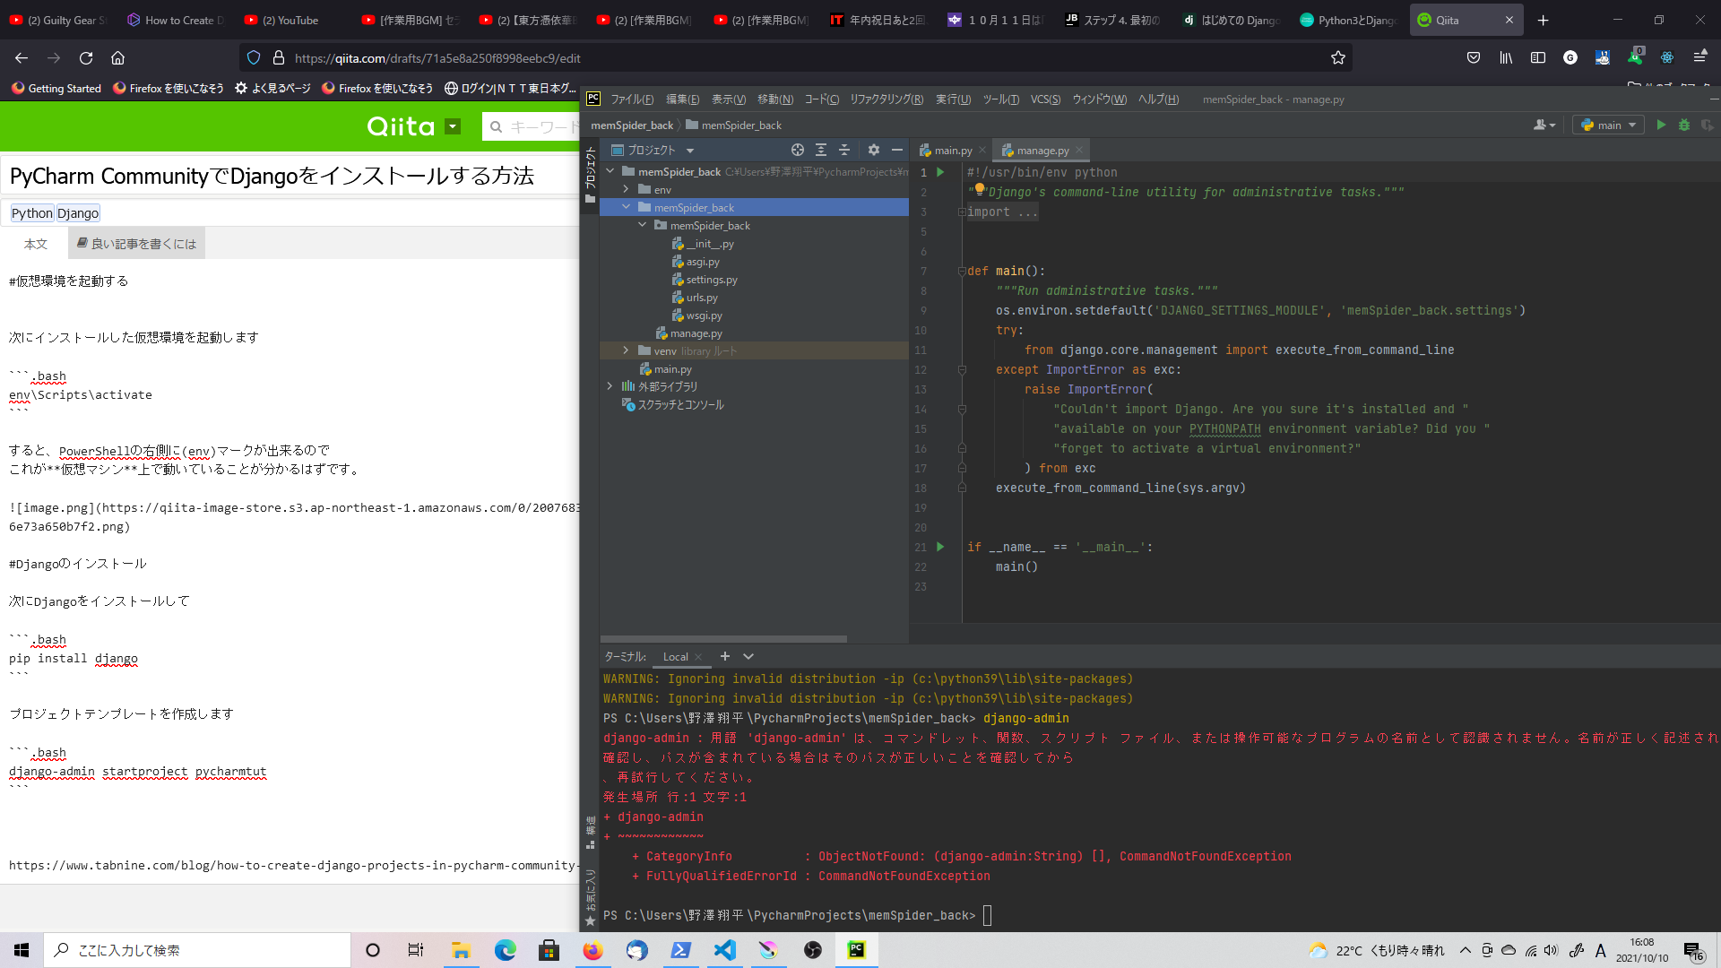Expand the env folder in project tree

click(x=626, y=190)
